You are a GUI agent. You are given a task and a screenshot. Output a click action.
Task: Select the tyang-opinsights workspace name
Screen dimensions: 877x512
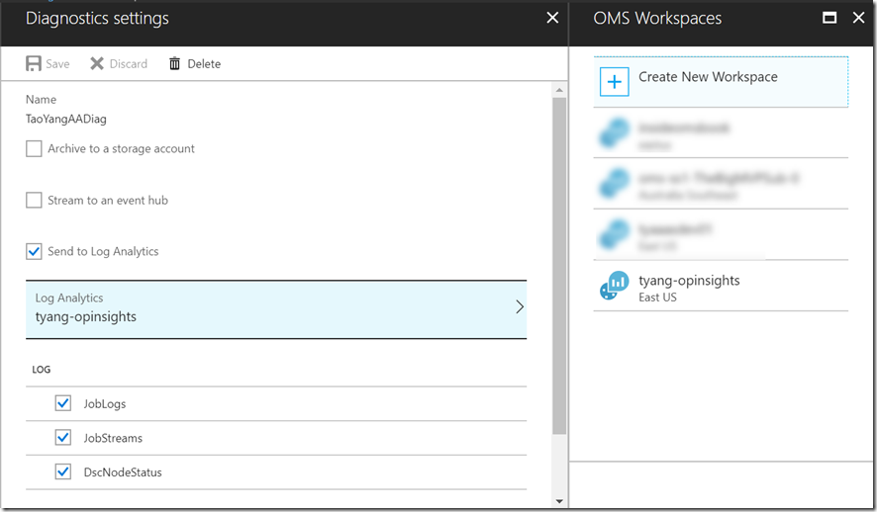click(x=689, y=281)
